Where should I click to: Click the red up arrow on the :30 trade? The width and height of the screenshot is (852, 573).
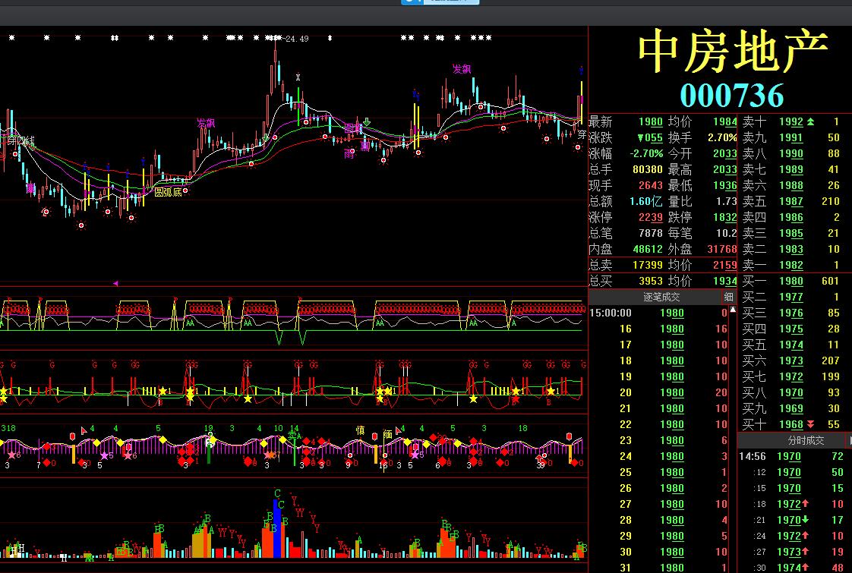tap(805, 568)
